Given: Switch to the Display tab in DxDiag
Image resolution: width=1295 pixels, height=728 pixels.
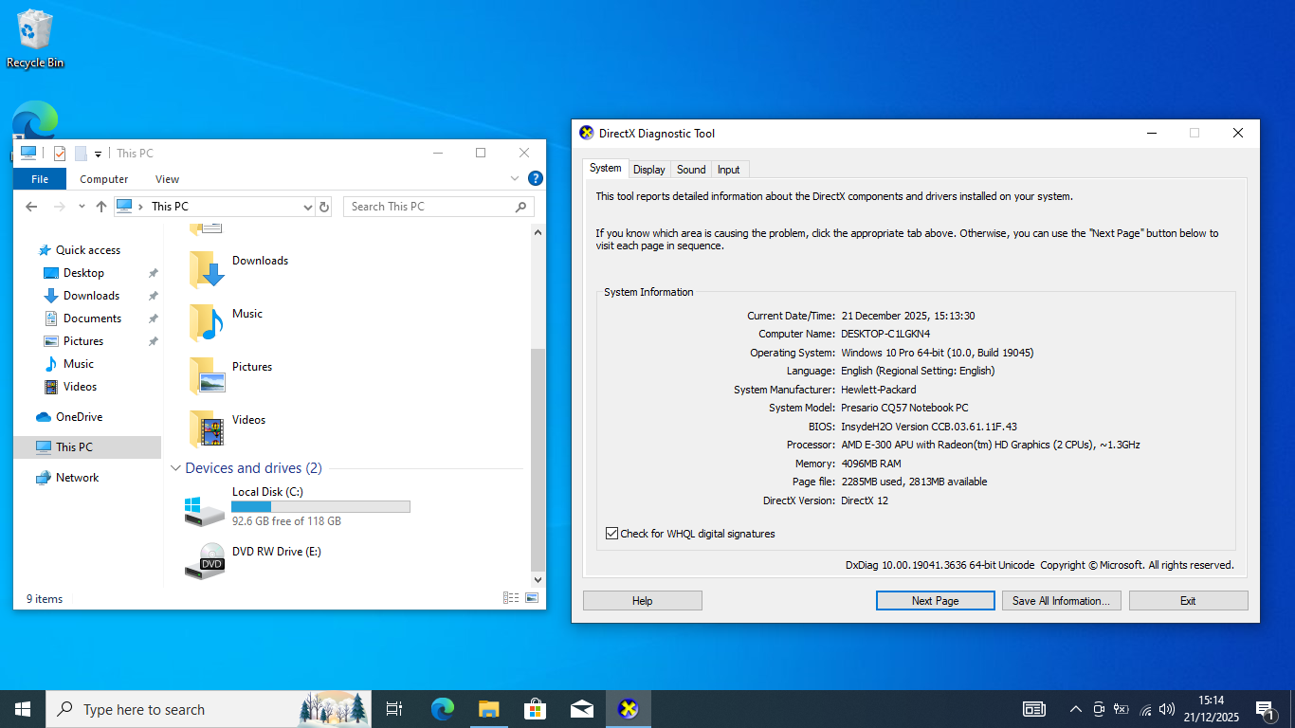Looking at the screenshot, I should (649, 170).
